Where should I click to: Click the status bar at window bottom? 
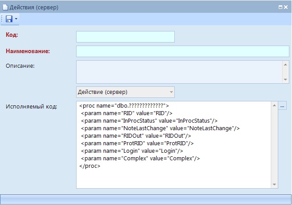coord(146,199)
